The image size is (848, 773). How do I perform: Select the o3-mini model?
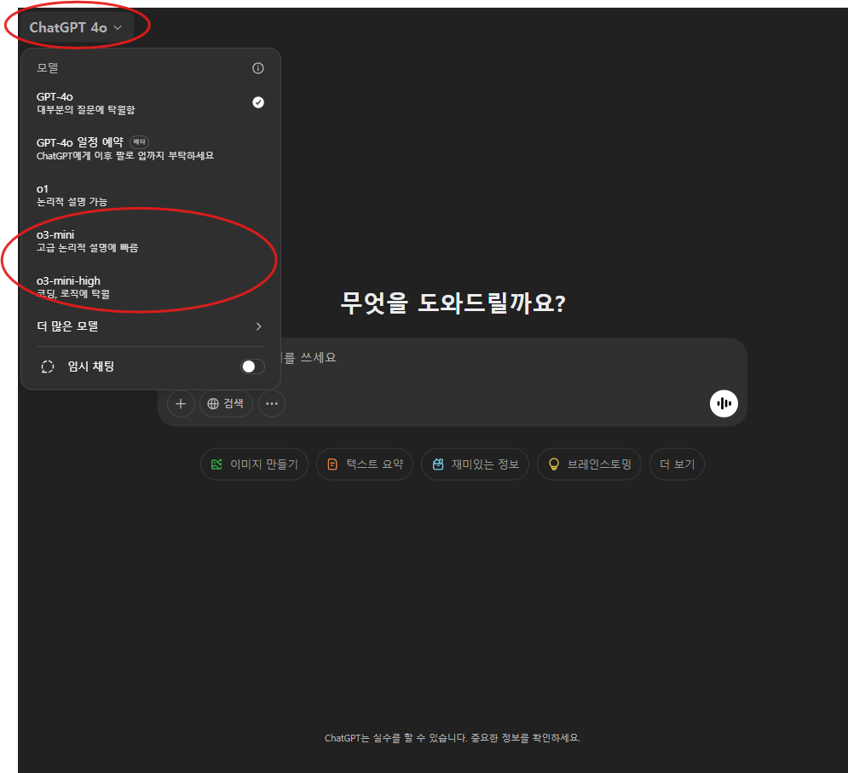(150, 240)
